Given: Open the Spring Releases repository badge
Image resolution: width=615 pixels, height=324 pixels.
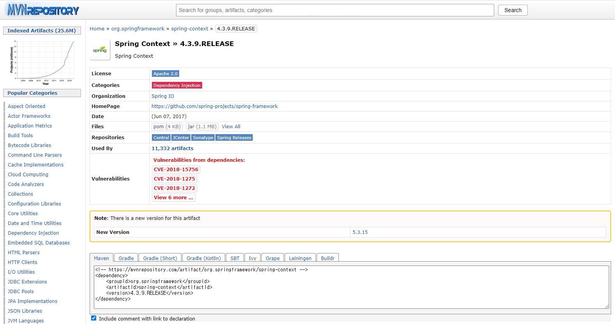Looking at the screenshot, I should click(234, 138).
